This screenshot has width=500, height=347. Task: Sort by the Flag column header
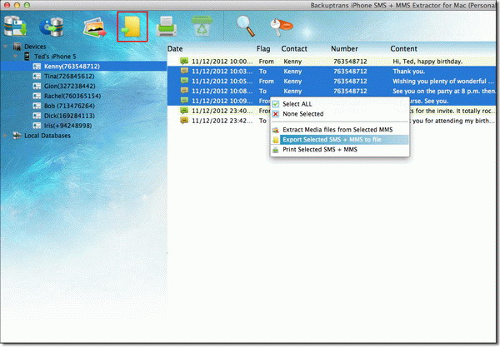click(x=263, y=49)
